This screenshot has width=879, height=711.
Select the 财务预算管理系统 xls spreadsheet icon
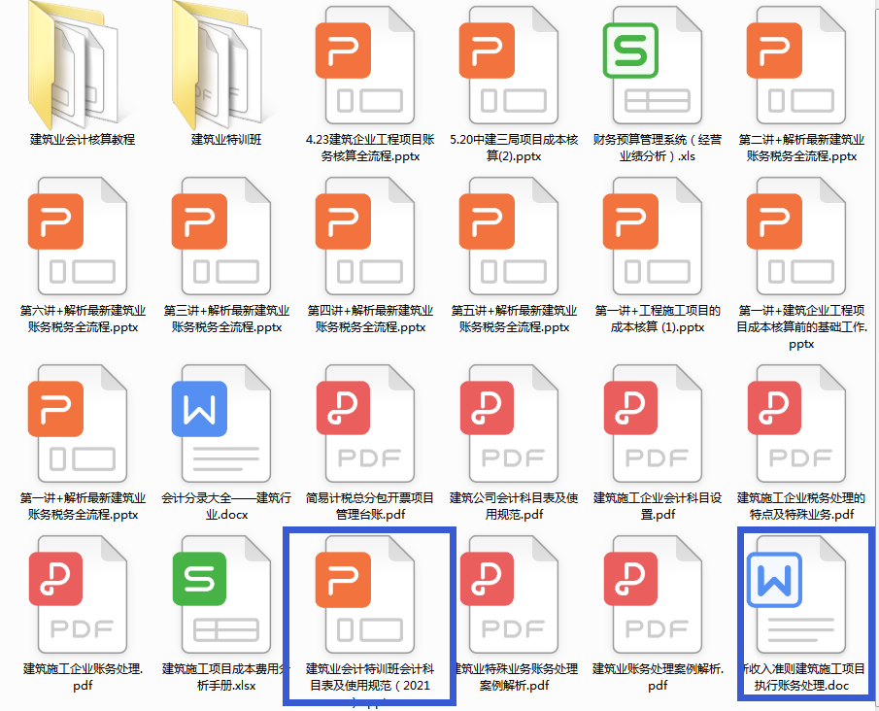[x=652, y=65]
